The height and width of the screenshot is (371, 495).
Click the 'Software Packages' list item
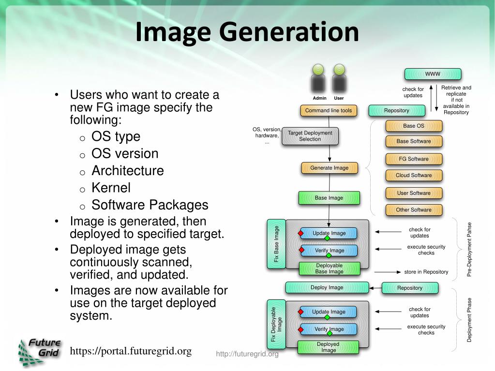150,205
